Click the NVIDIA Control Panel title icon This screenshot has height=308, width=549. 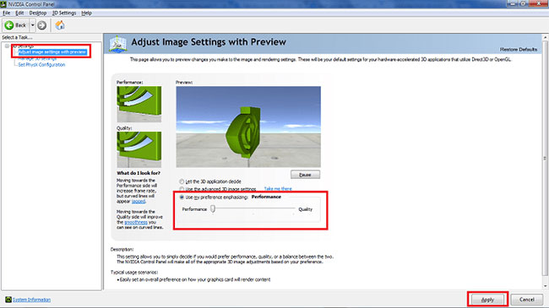point(3,4)
